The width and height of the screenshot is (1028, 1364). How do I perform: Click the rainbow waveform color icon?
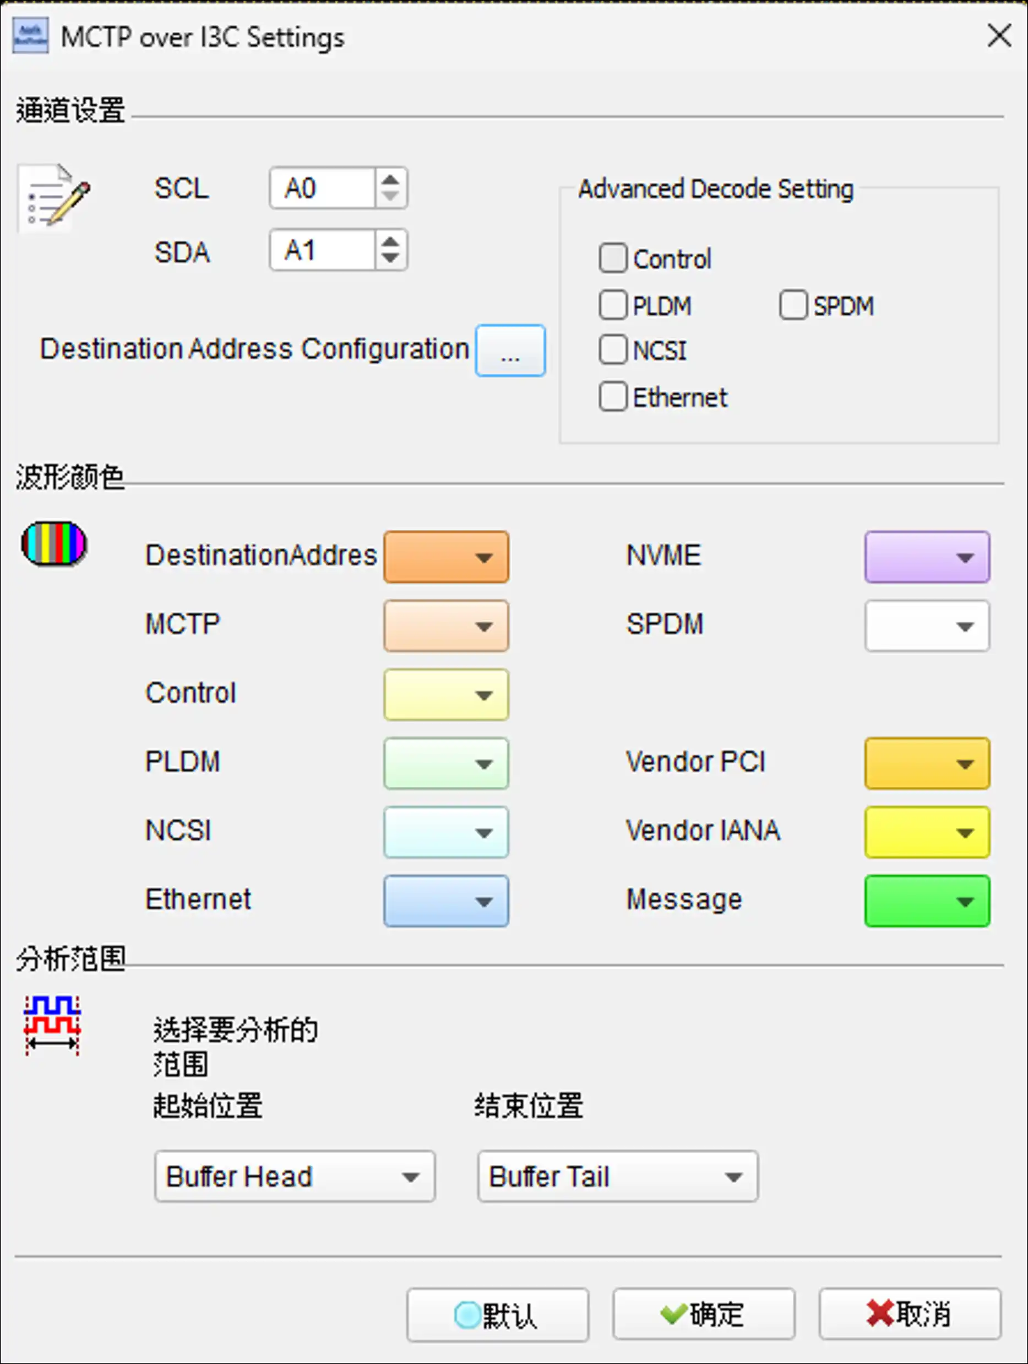click(54, 543)
